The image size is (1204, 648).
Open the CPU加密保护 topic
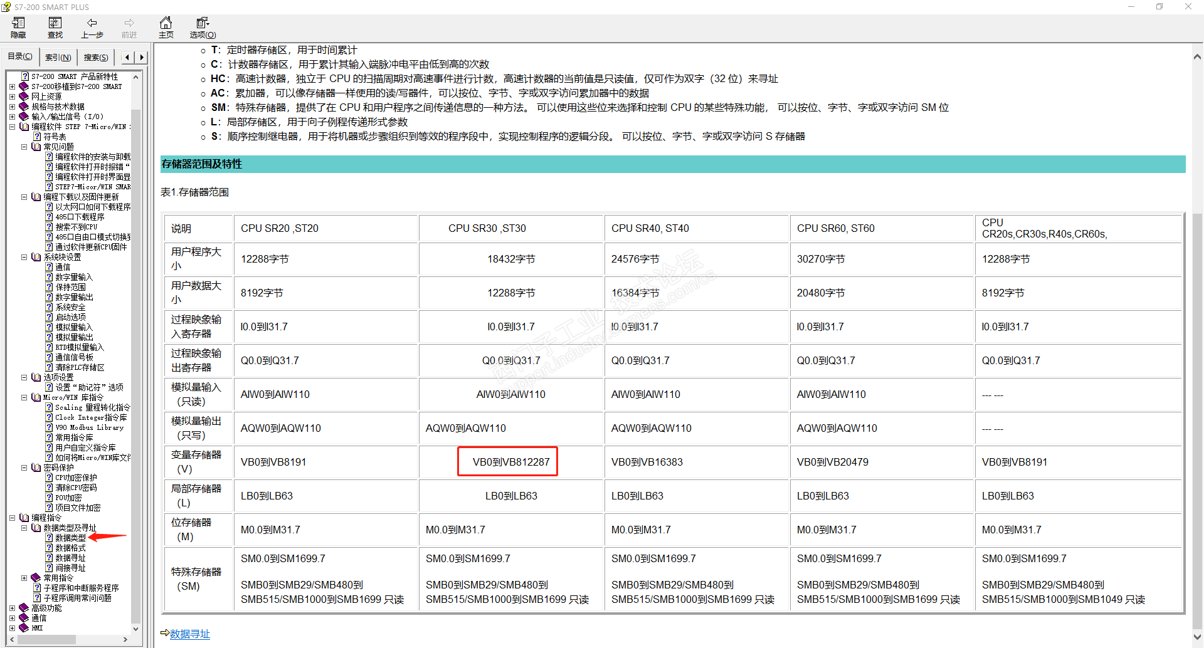tap(76, 478)
